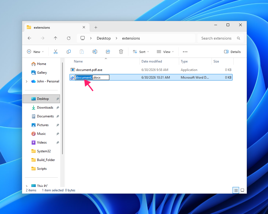Expand the This PC tree node
The width and height of the screenshot is (268, 214).
(x=27, y=186)
